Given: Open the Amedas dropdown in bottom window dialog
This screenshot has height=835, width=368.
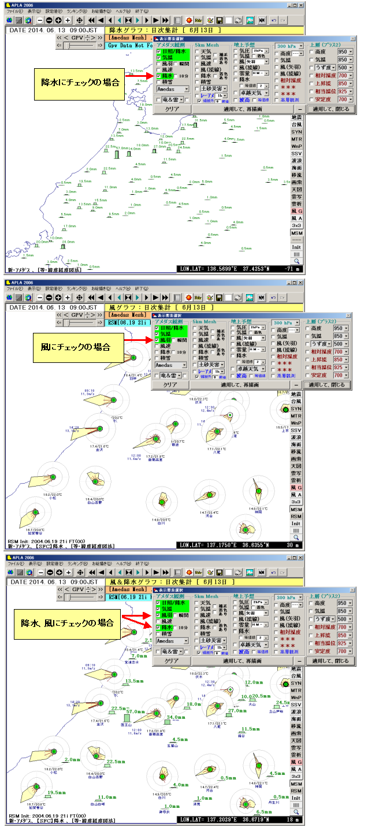Looking at the screenshot, I should click(x=173, y=641).
